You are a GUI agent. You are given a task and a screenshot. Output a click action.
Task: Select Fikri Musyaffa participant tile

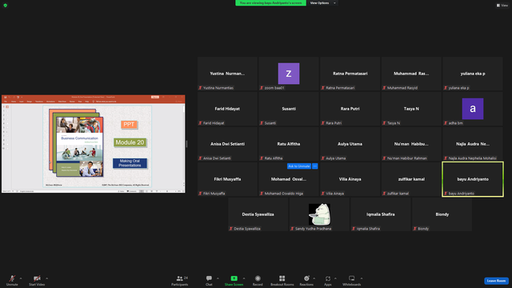[x=227, y=179]
